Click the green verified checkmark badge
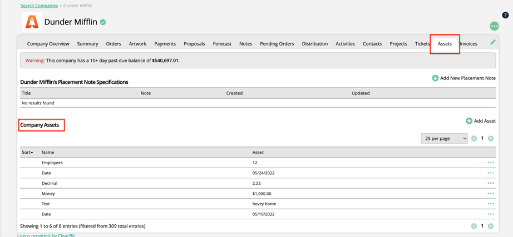Viewport: 513px width, 237px height. (x=103, y=23)
